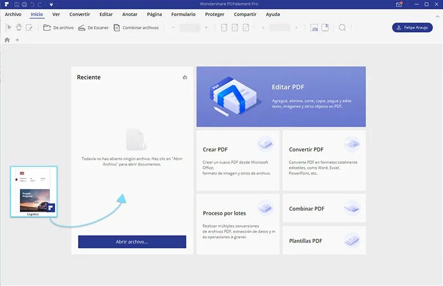Open the Página tab
This screenshot has height=286, width=443.
(x=154, y=14)
